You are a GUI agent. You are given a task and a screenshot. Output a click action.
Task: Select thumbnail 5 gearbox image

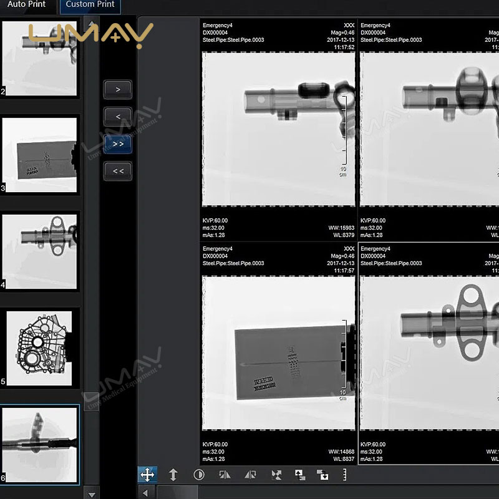tap(40, 347)
